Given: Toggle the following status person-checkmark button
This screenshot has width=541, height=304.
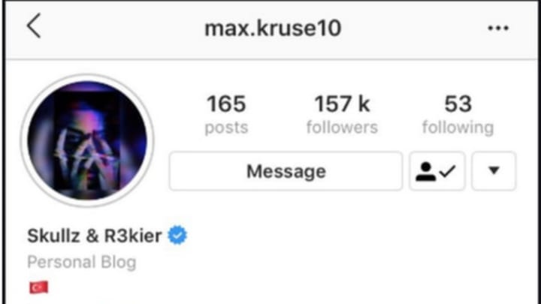Looking at the screenshot, I should (x=437, y=171).
